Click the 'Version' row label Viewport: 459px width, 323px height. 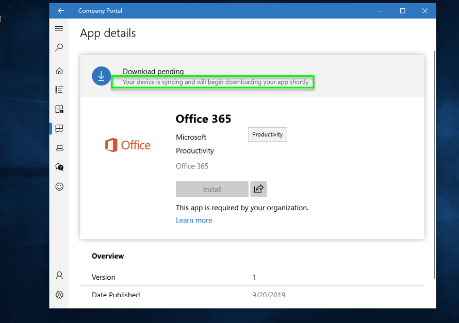point(103,277)
